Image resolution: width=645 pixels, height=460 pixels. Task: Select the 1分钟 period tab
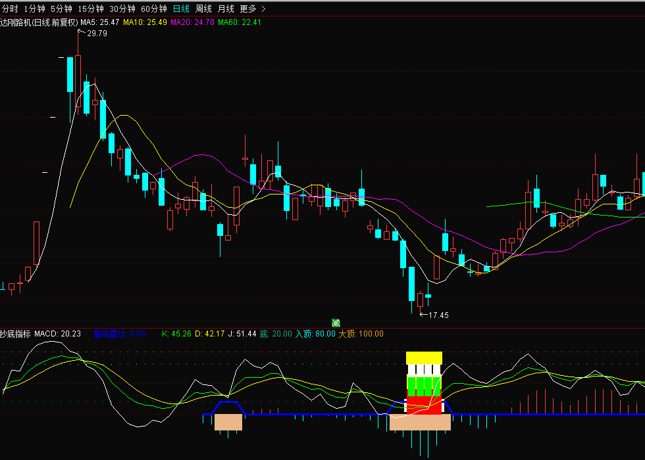(34, 9)
